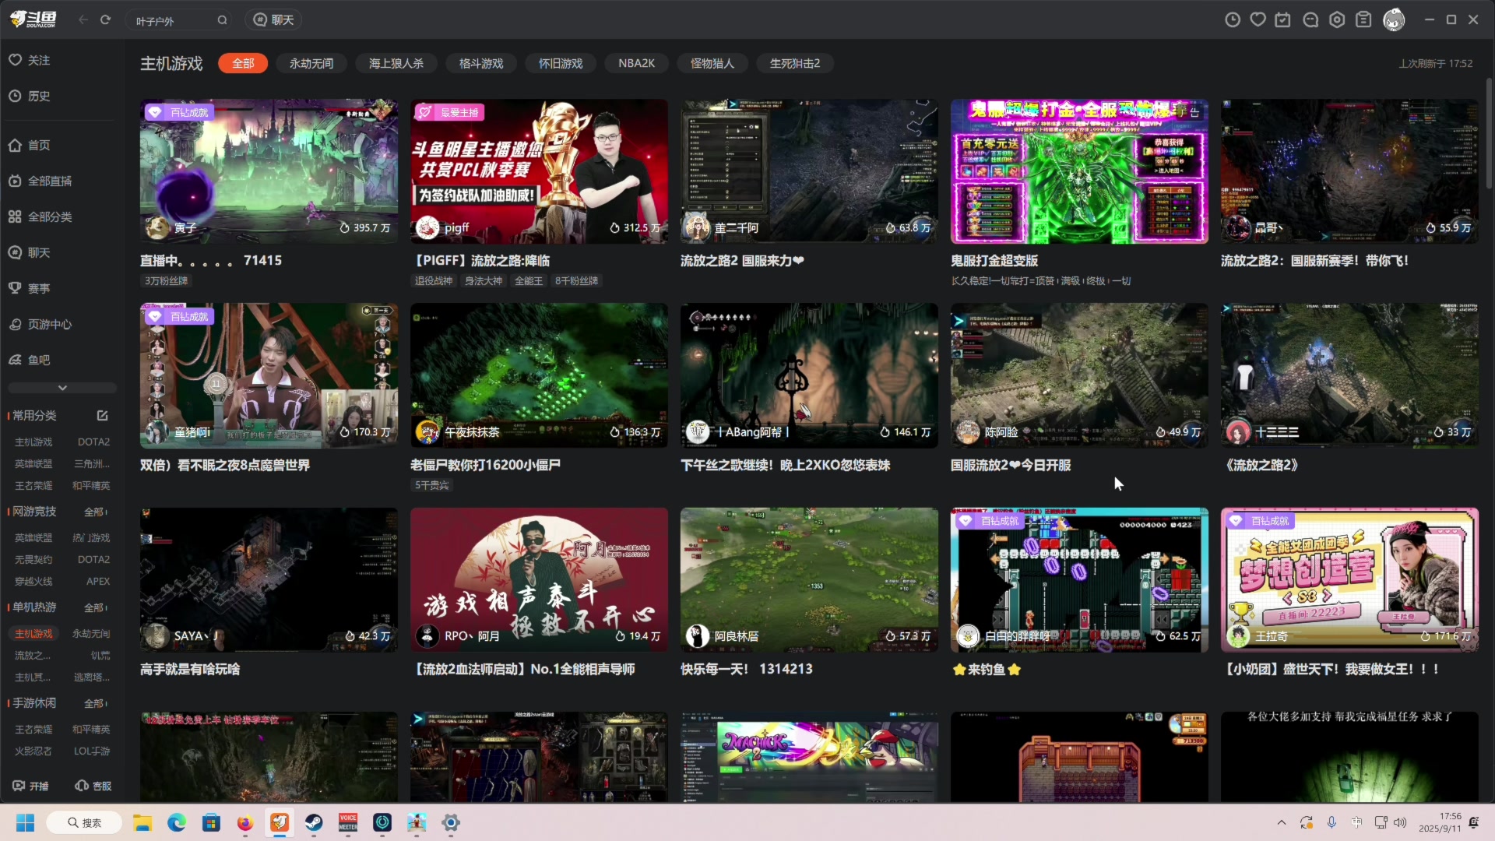Open 穿越火线 under 网游竞技
This screenshot has width=1495, height=841.
point(33,581)
